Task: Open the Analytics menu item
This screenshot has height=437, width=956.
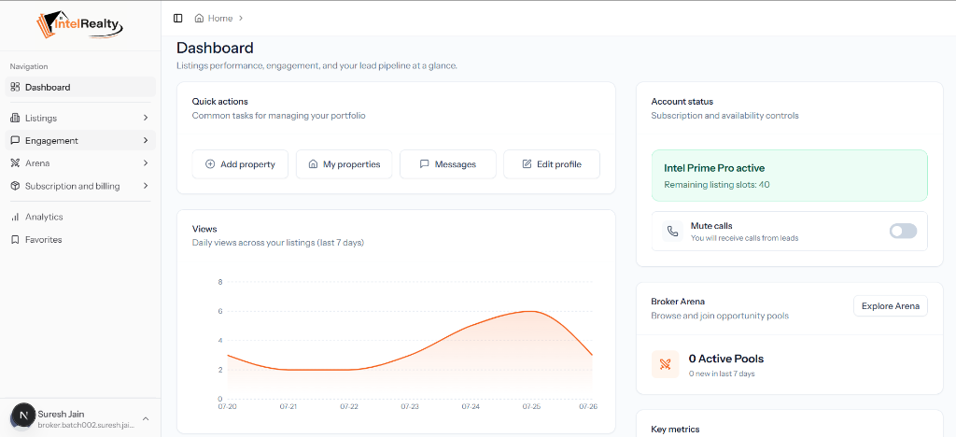Action: (x=80, y=217)
